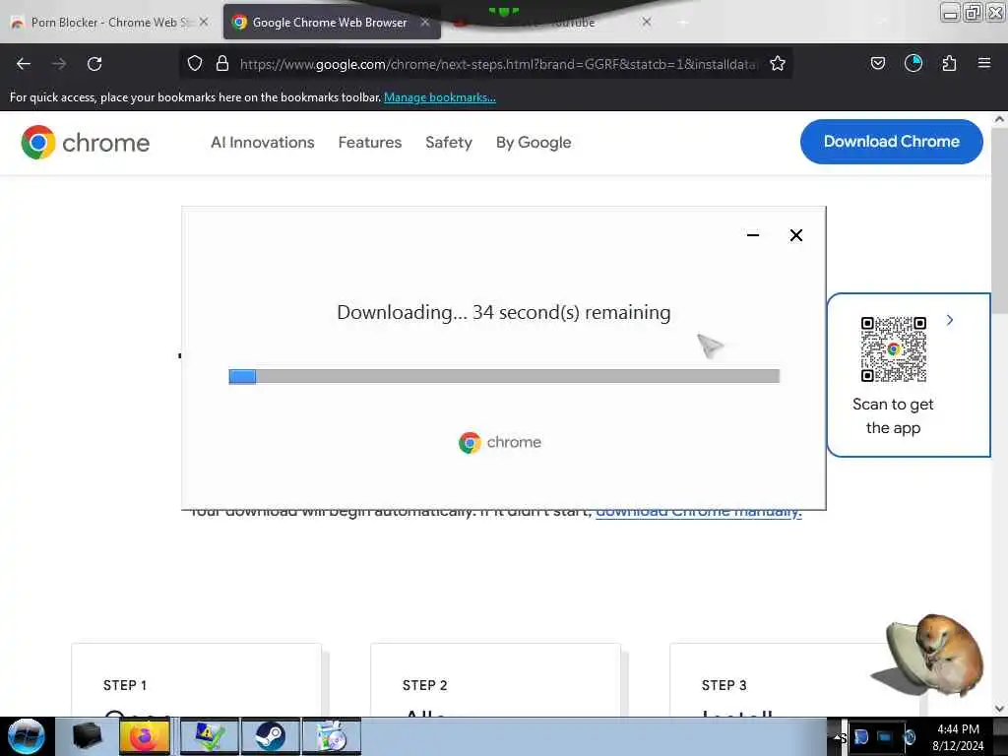The height and width of the screenshot is (756, 1008).
Task: Switch to Firefox in the taskbar
Action: click(x=145, y=736)
